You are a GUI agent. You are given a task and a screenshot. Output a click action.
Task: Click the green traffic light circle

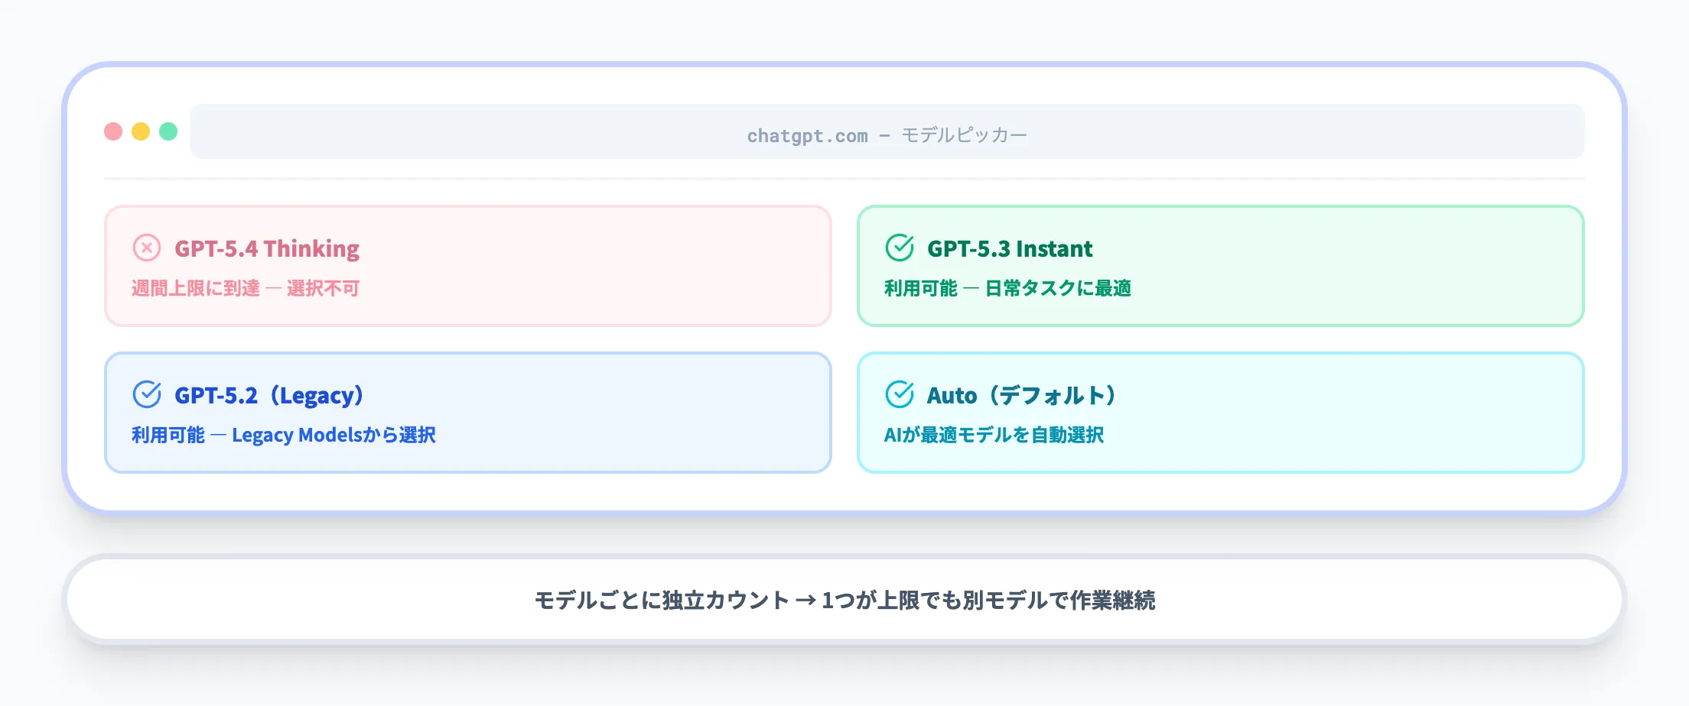tap(168, 131)
